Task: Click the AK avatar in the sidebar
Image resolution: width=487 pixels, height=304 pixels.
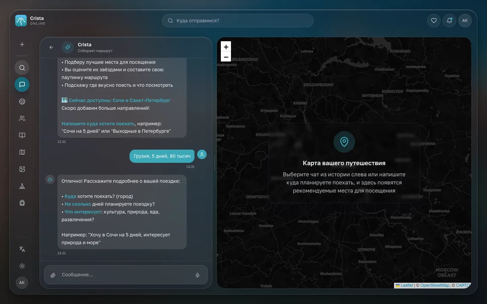Action: [22, 283]
